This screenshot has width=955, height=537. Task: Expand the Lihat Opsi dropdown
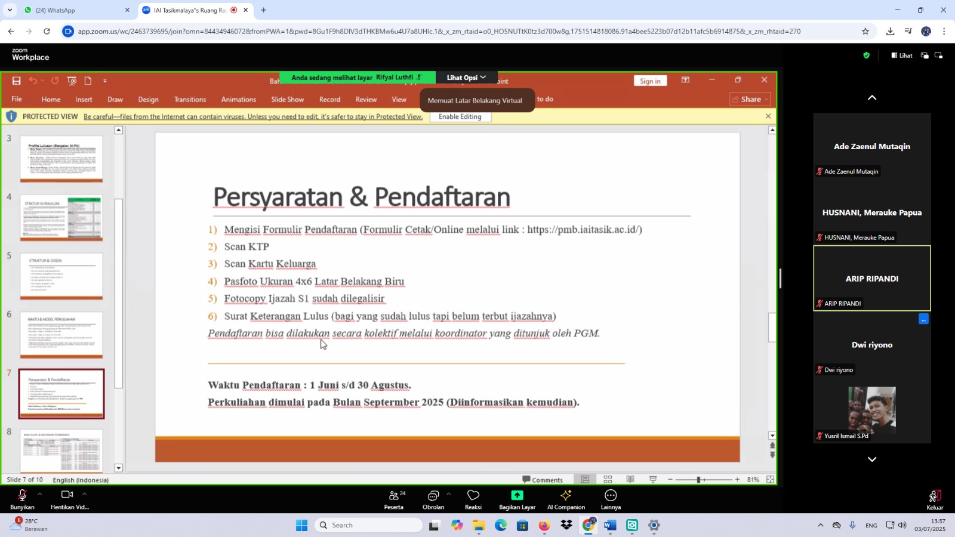pos(466,78)
